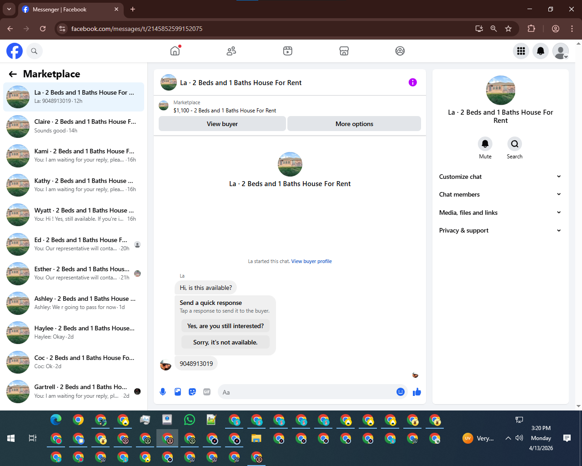Reload the page
The width and height of the screenshot is (582, 466).
click(x=43, y=29)
